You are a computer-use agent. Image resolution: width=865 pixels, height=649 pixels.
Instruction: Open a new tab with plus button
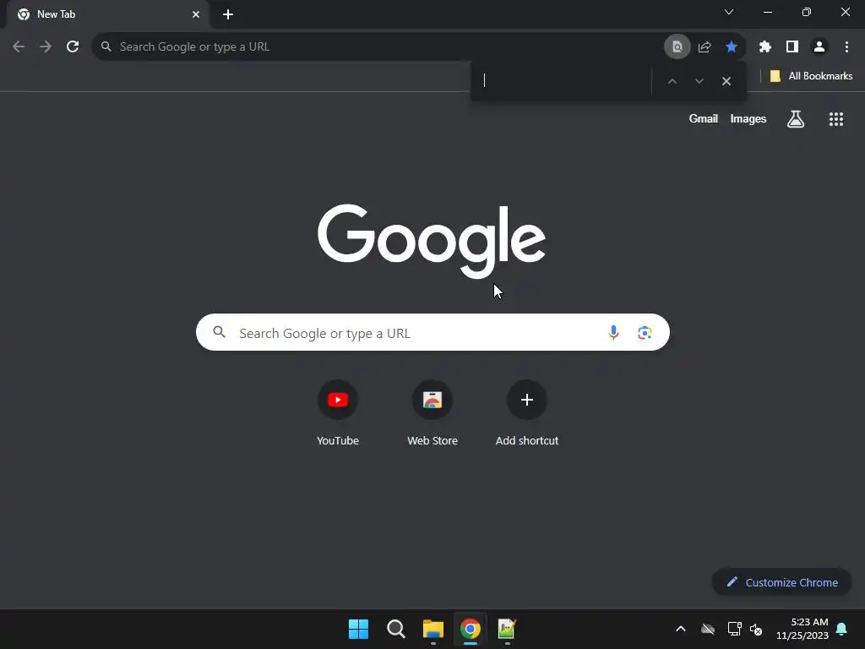click(x=228, y=14)
